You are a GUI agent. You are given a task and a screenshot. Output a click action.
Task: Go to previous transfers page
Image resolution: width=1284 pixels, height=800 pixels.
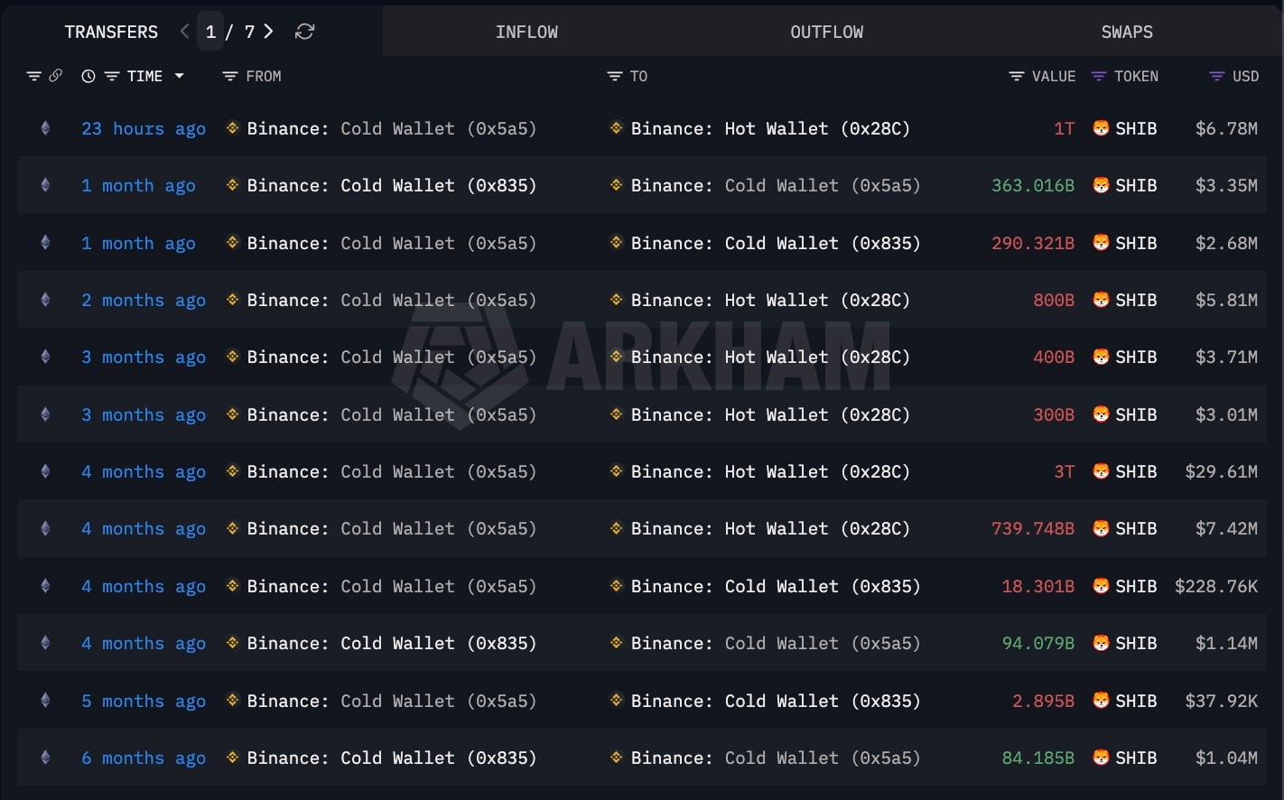pyautogui.click(x=185, y=32)
